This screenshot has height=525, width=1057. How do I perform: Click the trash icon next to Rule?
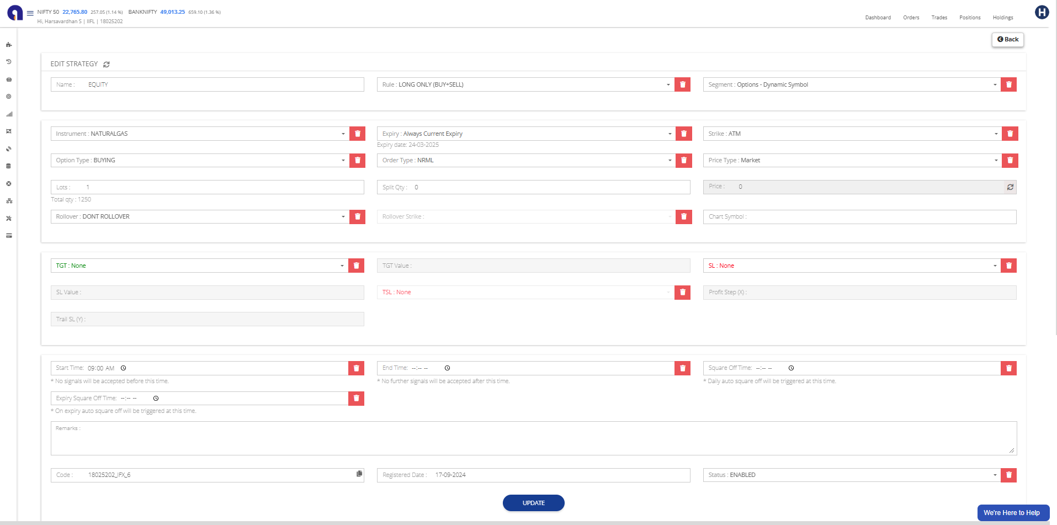(x=682, y=84)
